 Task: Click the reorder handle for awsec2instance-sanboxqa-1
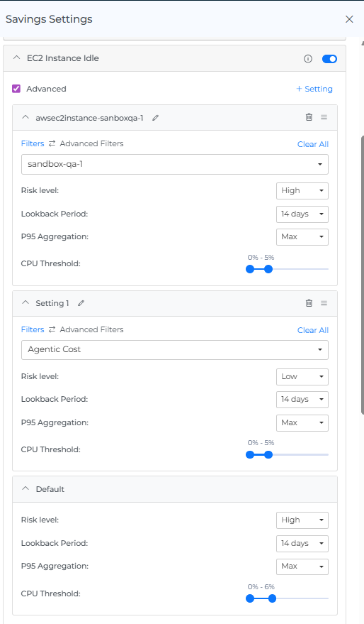(x=324, y=117)
